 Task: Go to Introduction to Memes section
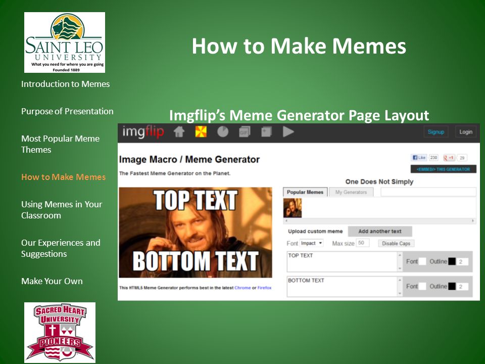click(x=66, y=84)
